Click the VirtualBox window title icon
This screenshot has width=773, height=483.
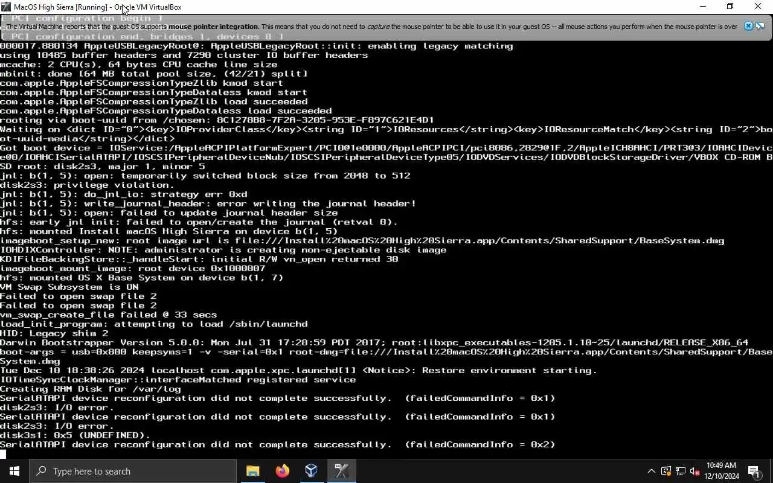coord(6,7)
